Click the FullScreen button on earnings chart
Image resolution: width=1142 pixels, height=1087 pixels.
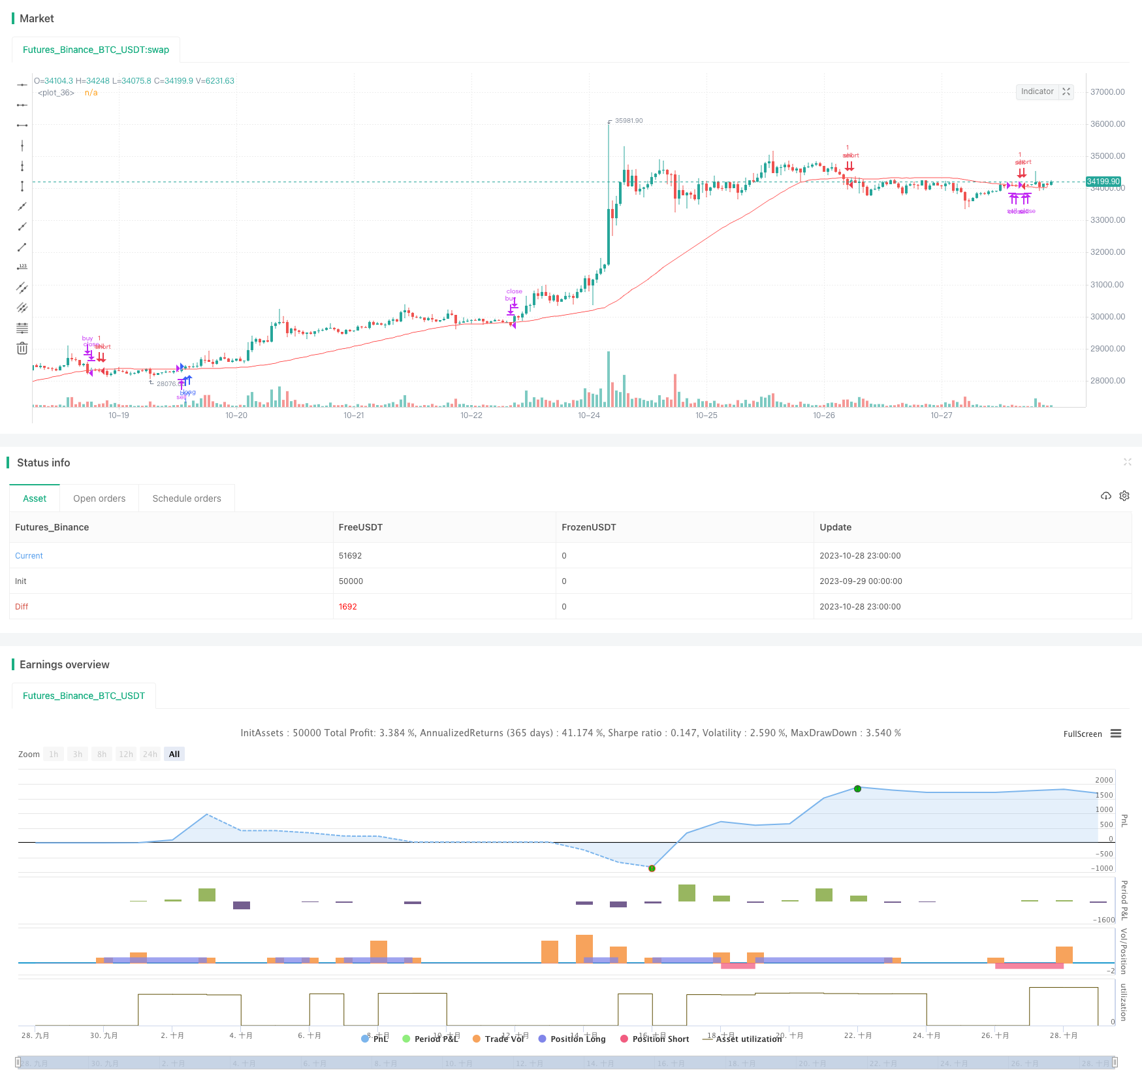[1083, 734]
